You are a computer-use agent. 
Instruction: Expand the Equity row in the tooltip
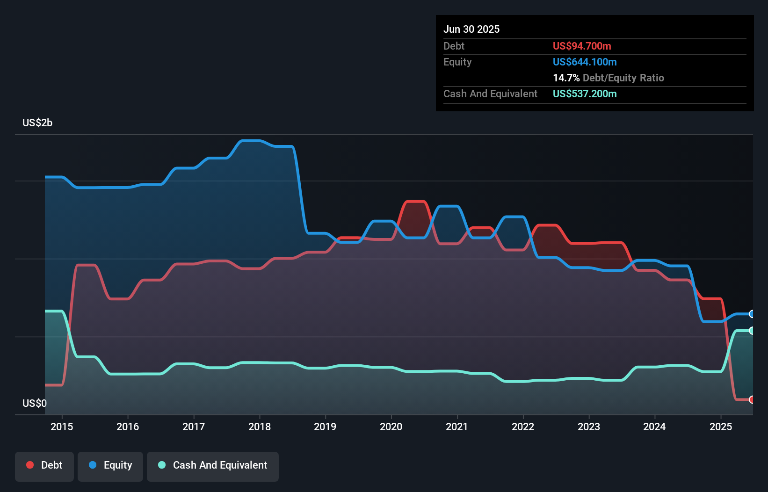pos(457,62)
